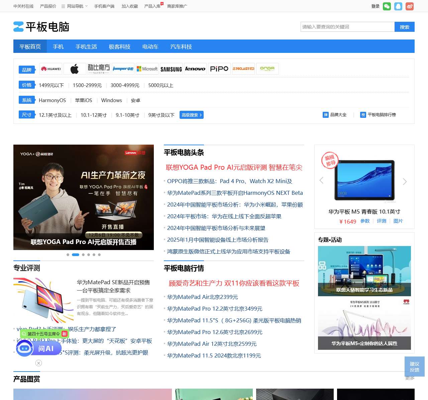This screenshot has width=428, height=400.
Task: Select the Onda brand logo
Action: click(x=267, y=69)
